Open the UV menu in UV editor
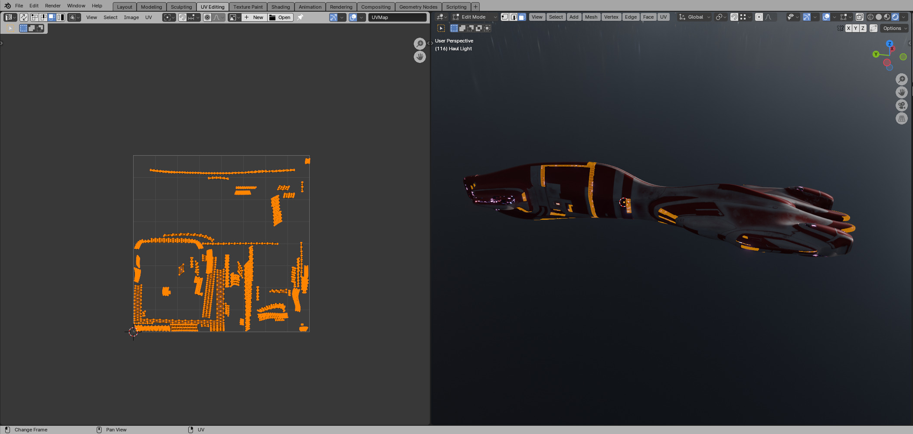Viewport: 913px width, 434px height. pyautogui.click(x=149, y=17)
